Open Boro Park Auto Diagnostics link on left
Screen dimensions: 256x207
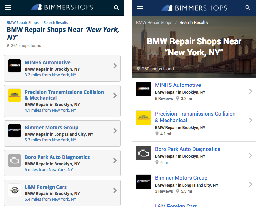(57, 157)
